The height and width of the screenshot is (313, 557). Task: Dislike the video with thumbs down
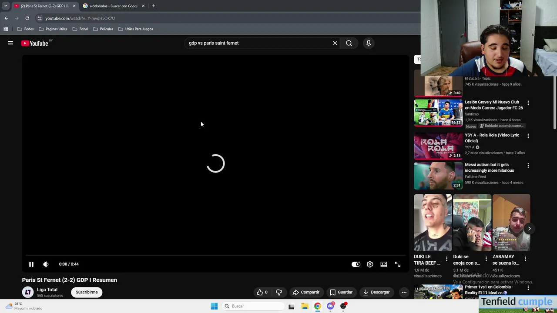point(279,292)
